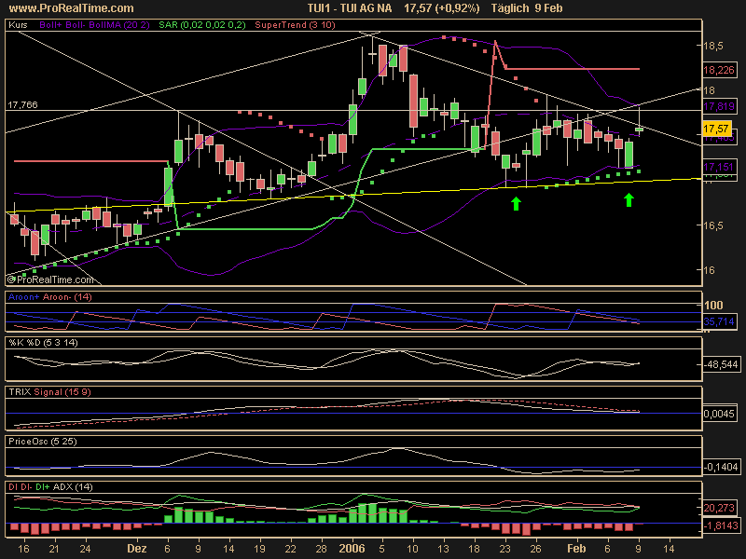Click the 20,273 ADX value tag
The height and width of the screenshot is (559, 746).
tap(718, 510)
